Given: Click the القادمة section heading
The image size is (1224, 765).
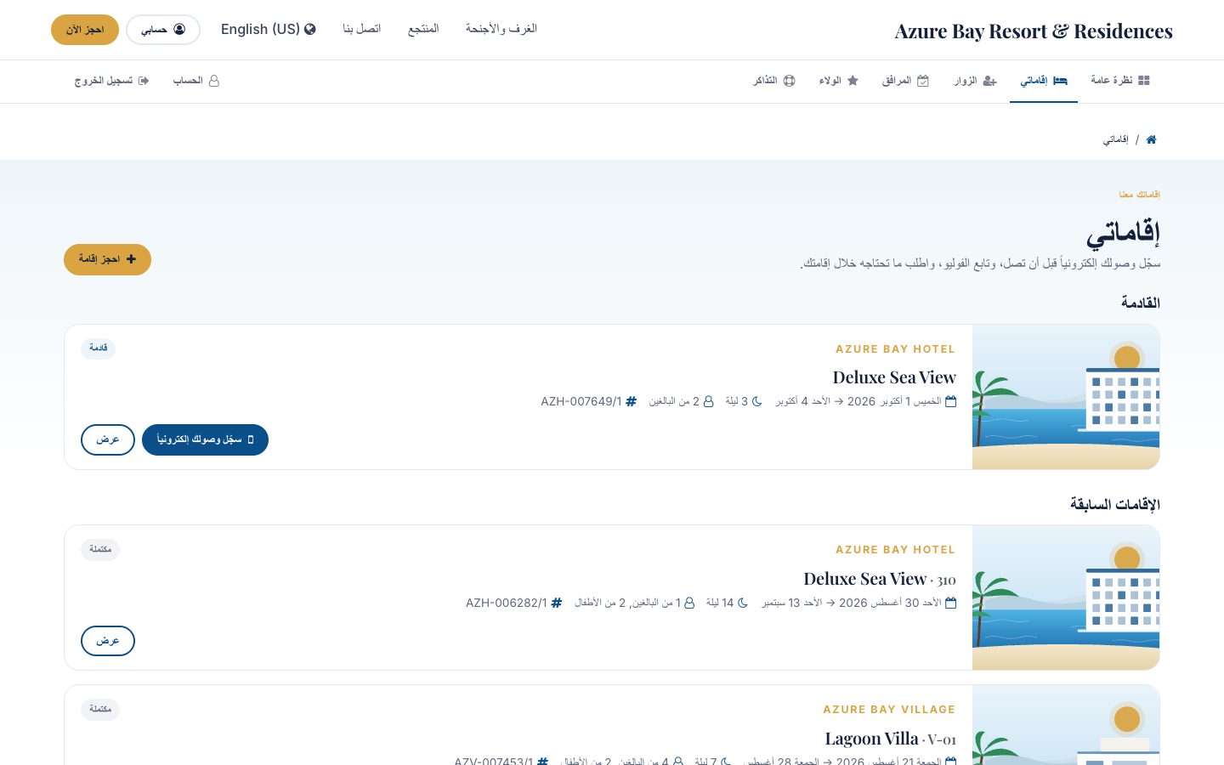Looking at the screenshot, I should click(1141, 303).
